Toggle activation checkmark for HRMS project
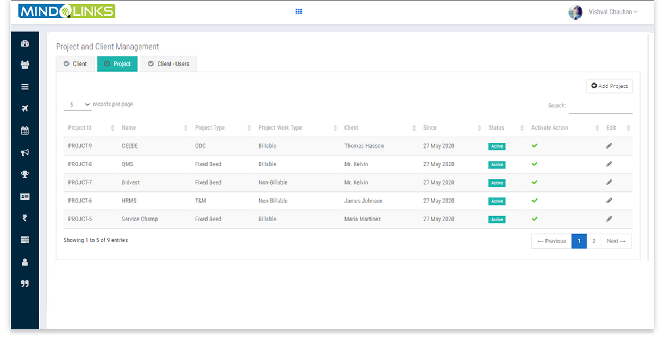Image resolution: width=665 pixels, height=340 pixels. click(x=535, y=201)
